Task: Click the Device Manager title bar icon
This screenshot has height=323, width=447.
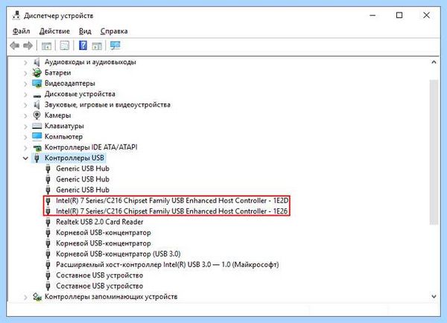Action: click(16, 16)
